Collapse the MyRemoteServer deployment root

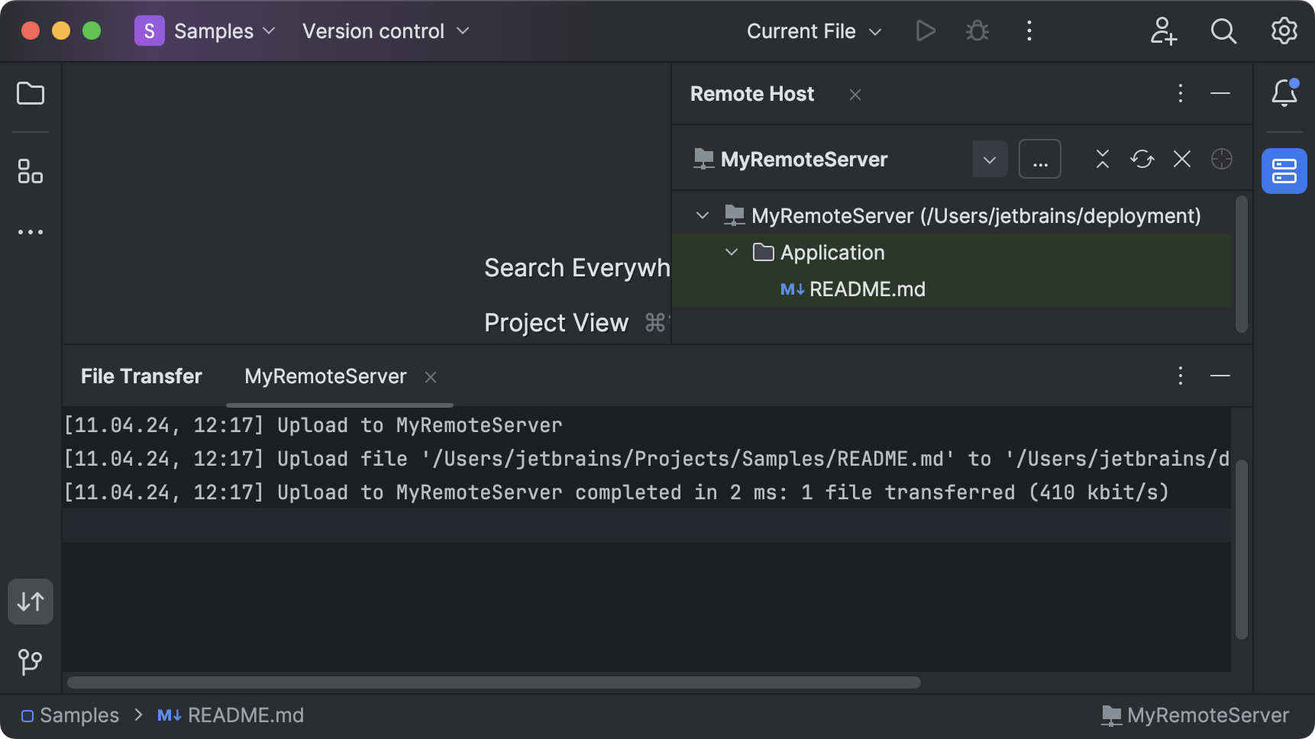[702, 215]
